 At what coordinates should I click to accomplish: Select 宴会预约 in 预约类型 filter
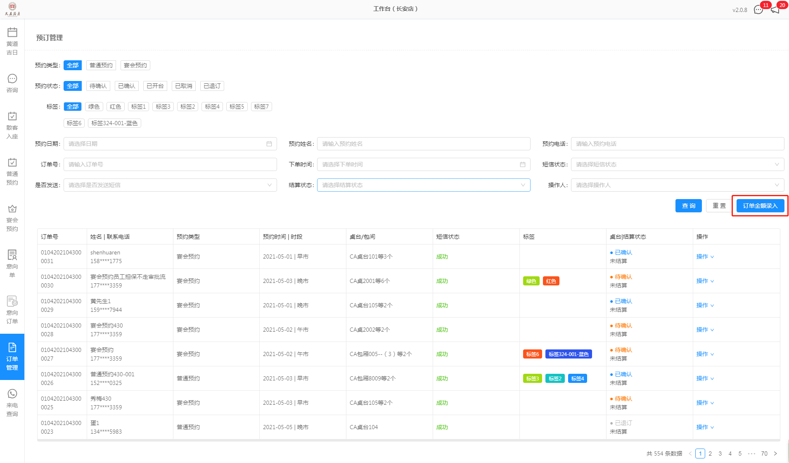pos(135,65)
